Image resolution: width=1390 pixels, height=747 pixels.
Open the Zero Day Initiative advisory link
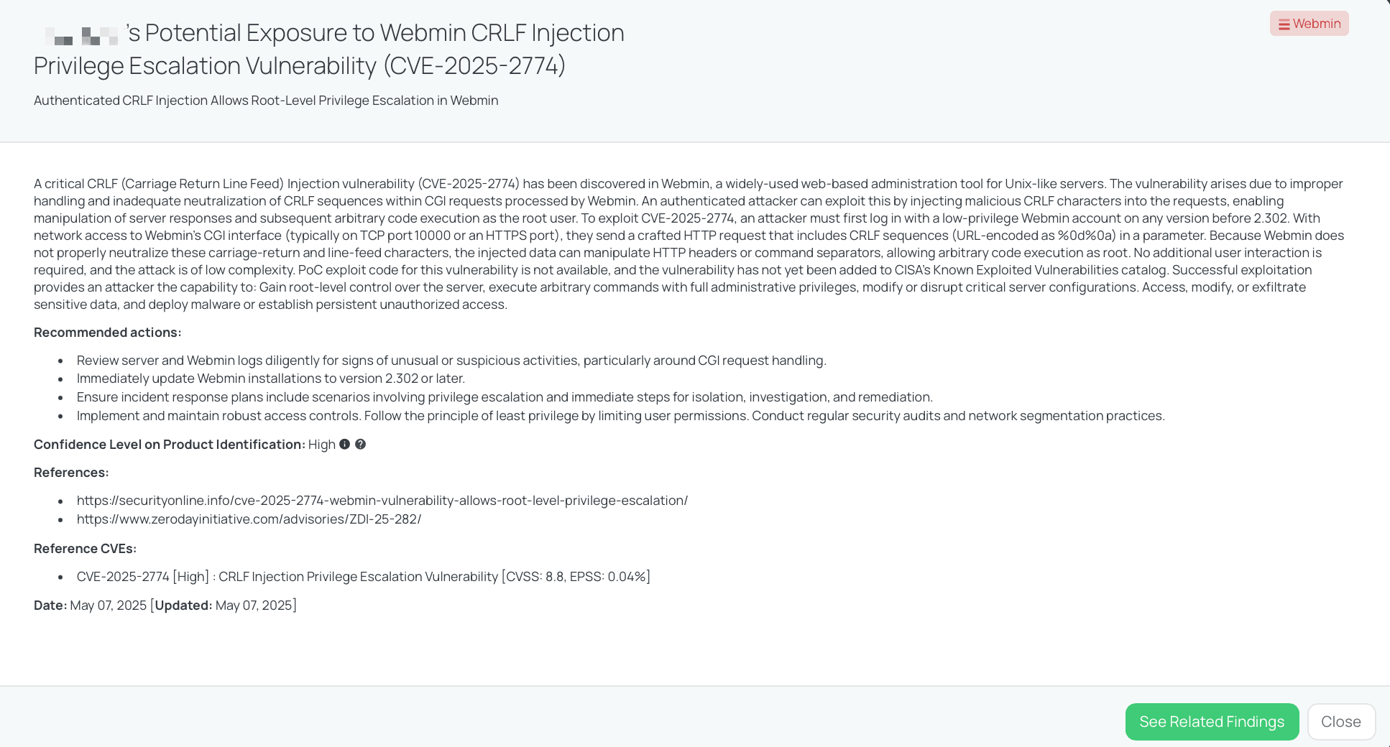(x=249, y=519)
